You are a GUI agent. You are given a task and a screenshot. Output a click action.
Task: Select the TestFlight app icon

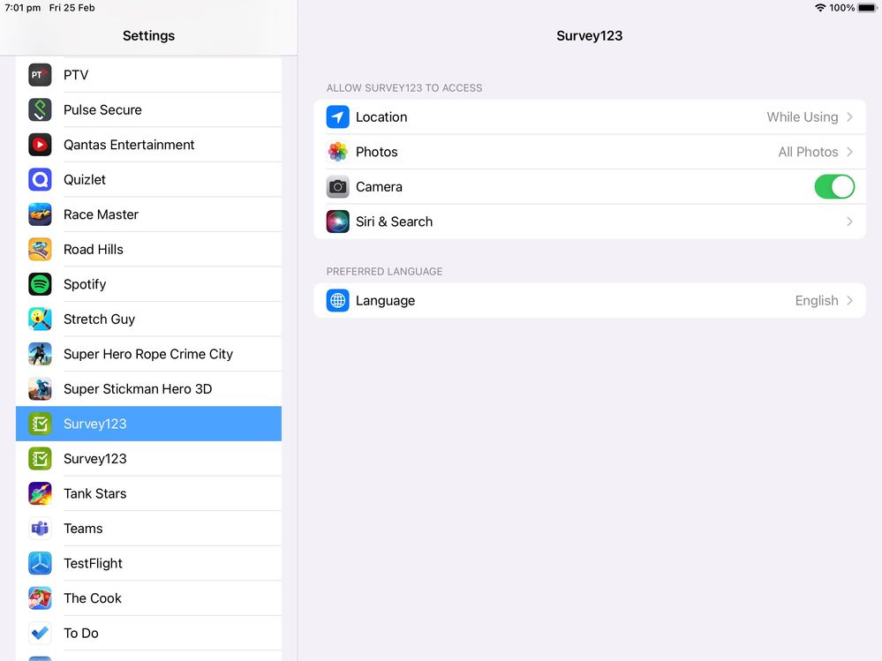click(x=40, y=563)
